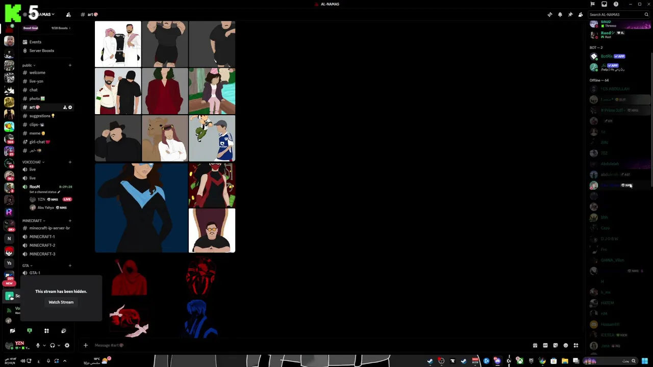Join the MINECRAFT-1 voice channel

coord(47,237)
